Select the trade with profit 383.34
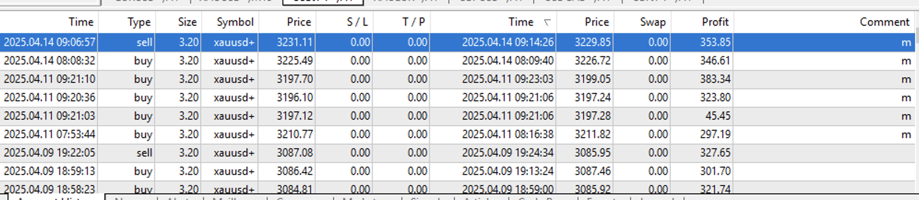 click(x=715, y=79)
